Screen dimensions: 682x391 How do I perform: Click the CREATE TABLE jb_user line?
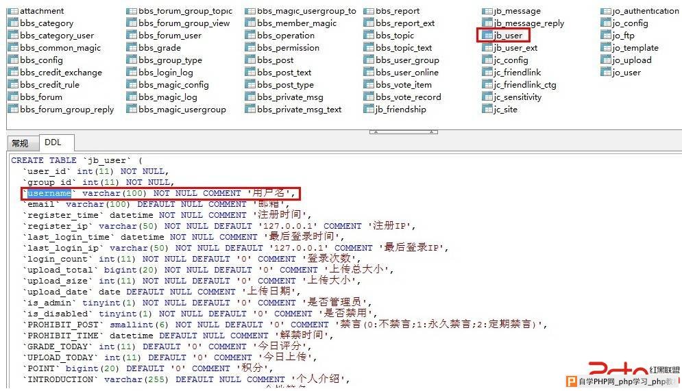[77, 160]
